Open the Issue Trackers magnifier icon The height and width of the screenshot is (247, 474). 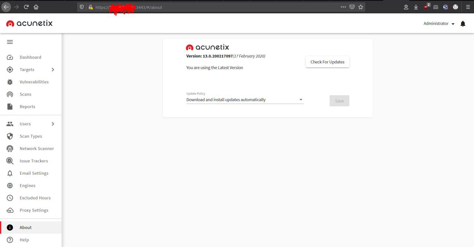pos(10,161)
